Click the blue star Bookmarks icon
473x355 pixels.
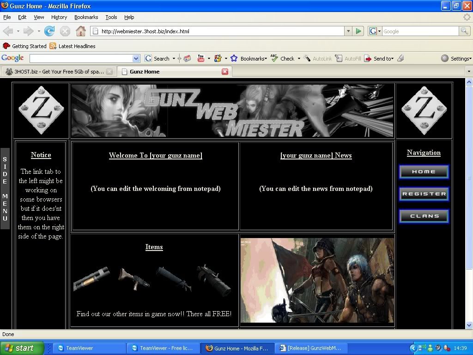pyautogui.click(x=234, y=58)
